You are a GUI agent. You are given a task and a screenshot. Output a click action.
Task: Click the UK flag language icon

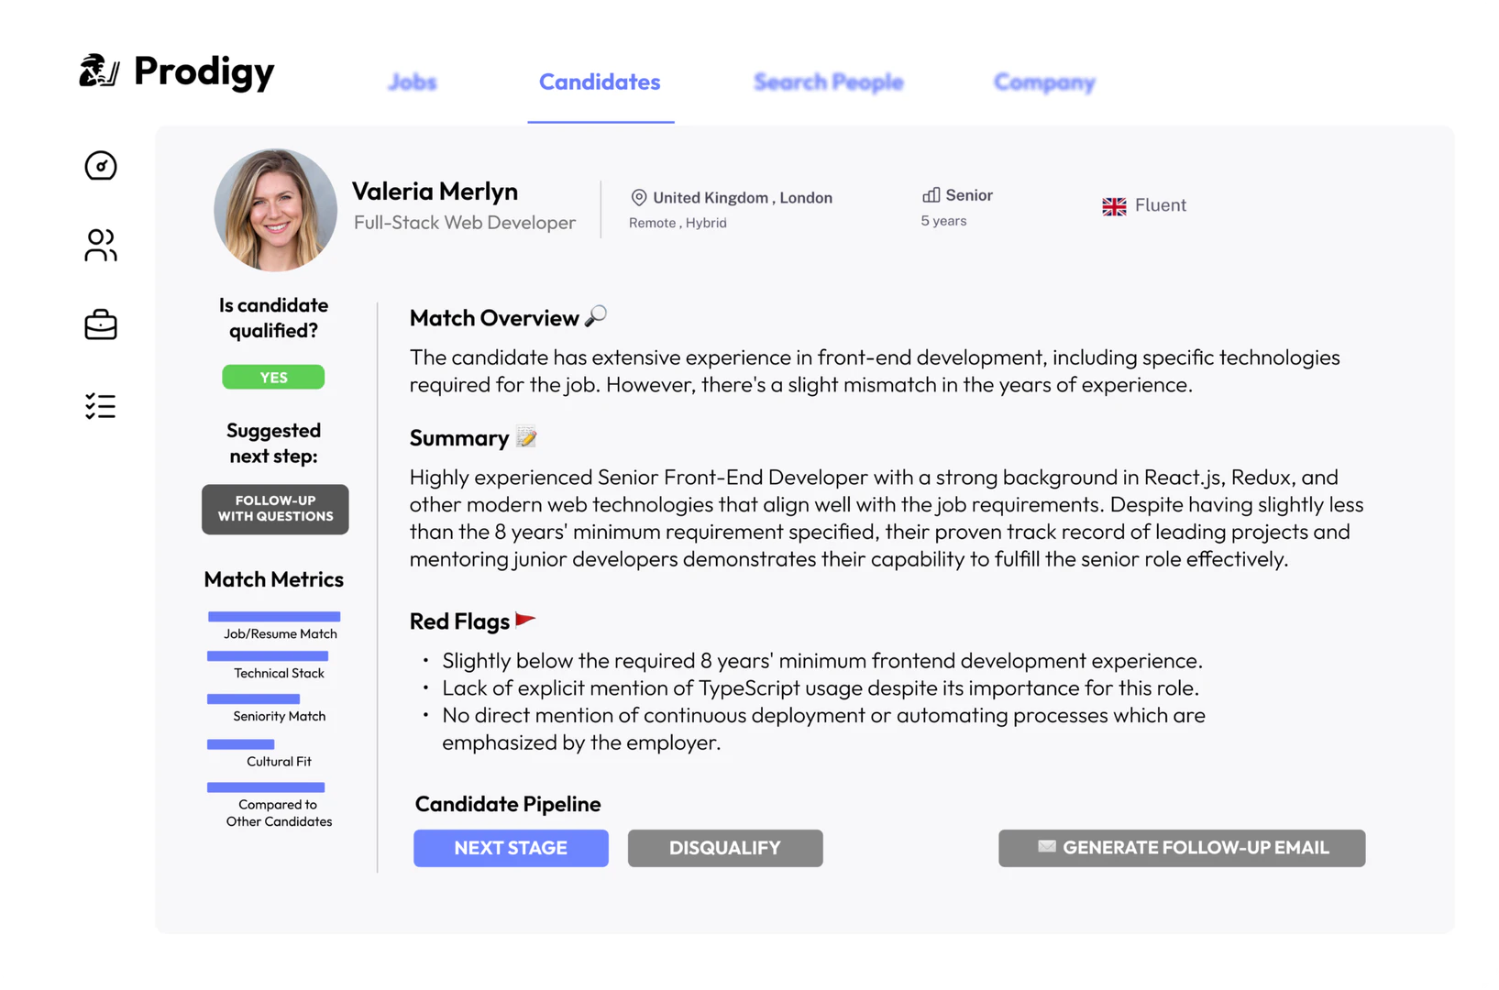pos(1114,206)
